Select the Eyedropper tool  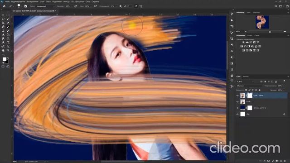point(8,23)
